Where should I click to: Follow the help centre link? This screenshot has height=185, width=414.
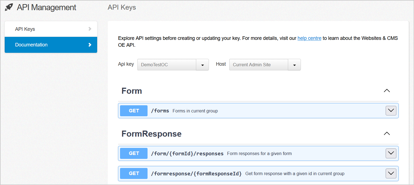tap(309, 38)
